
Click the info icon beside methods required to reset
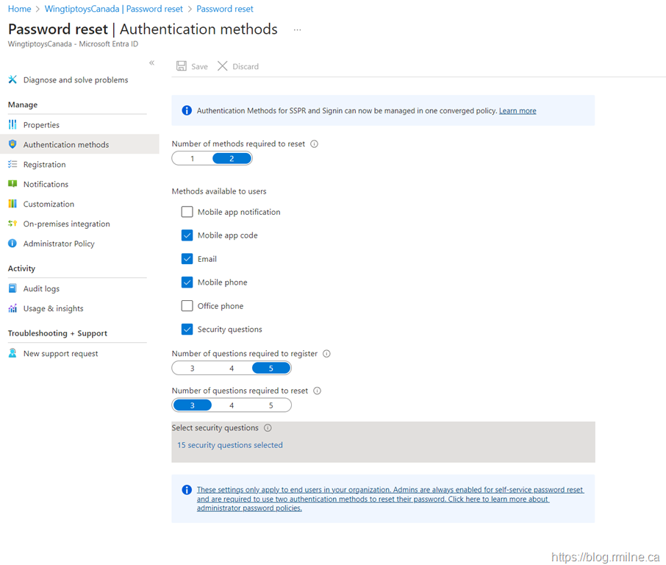(315, 144)
